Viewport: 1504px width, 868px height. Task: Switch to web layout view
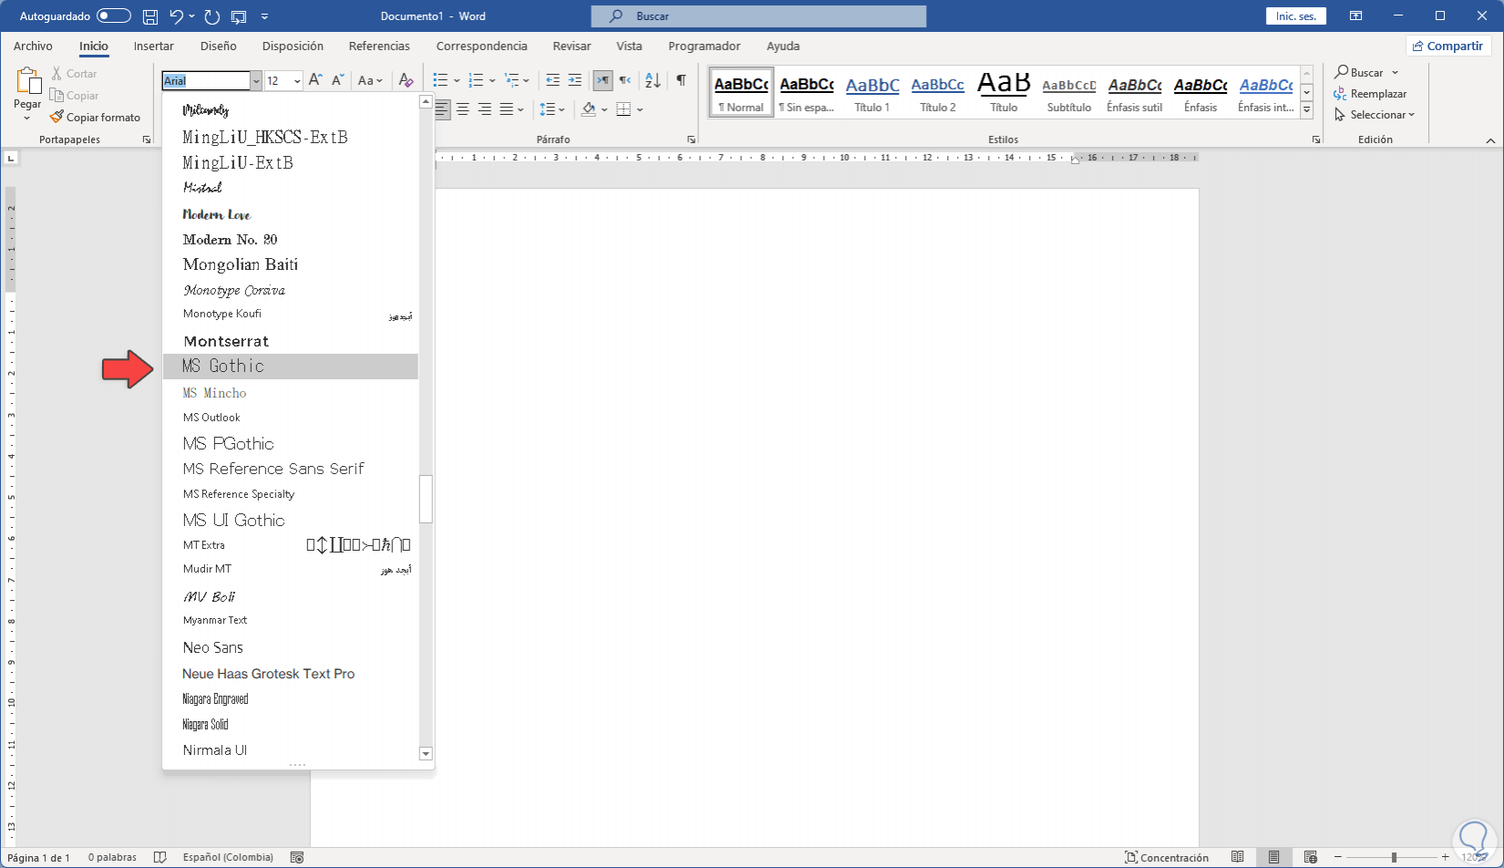pos(1311,857)
